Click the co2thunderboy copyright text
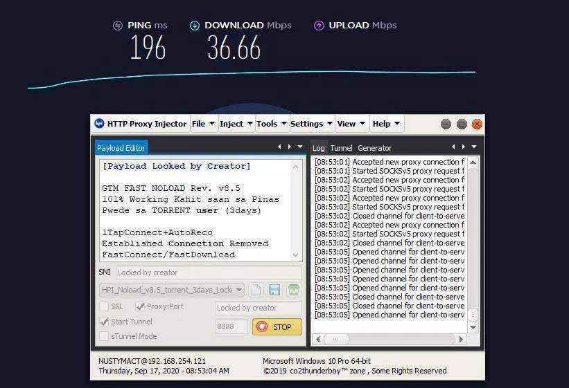 [x=355, y=371]
